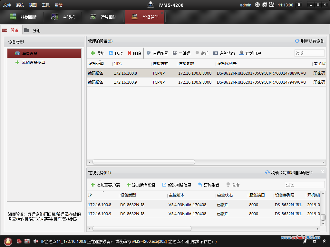Click 刷新所有设备 to refresh all devices
330x247 pixels.
pos(309,41)
